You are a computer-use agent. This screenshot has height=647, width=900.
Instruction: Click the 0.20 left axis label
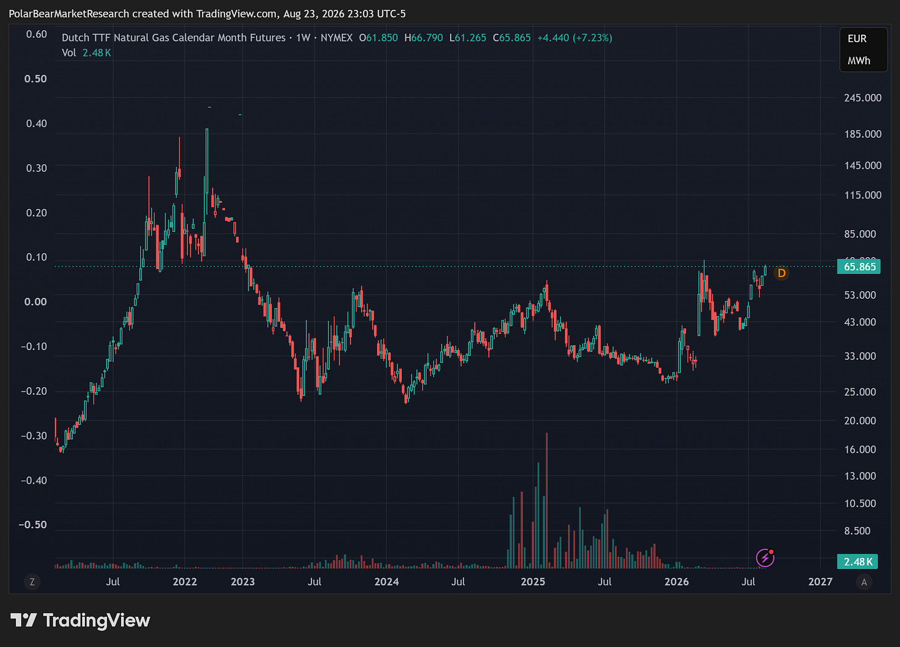[36, 213]
